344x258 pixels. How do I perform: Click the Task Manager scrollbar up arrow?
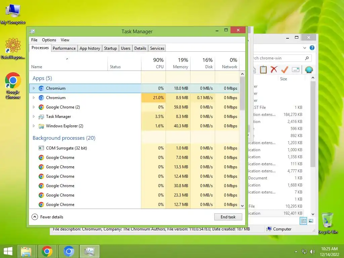[x=243, y=74]
